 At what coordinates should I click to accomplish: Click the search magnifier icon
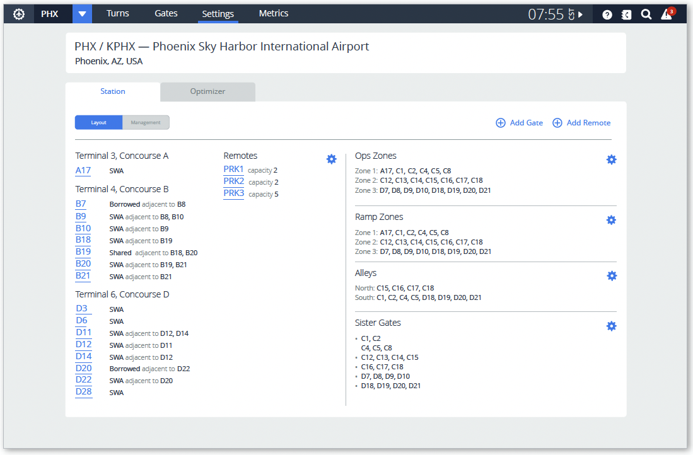[646, 14]
